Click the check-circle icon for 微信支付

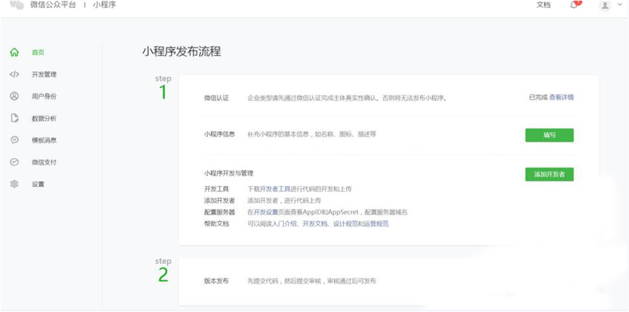click(x=14, y=162)
